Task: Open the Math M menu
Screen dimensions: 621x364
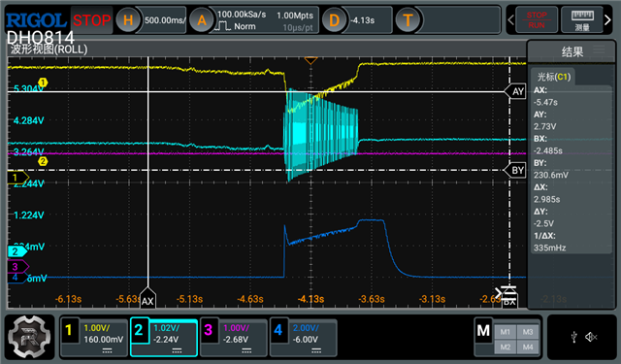Action: coord(483,330)
